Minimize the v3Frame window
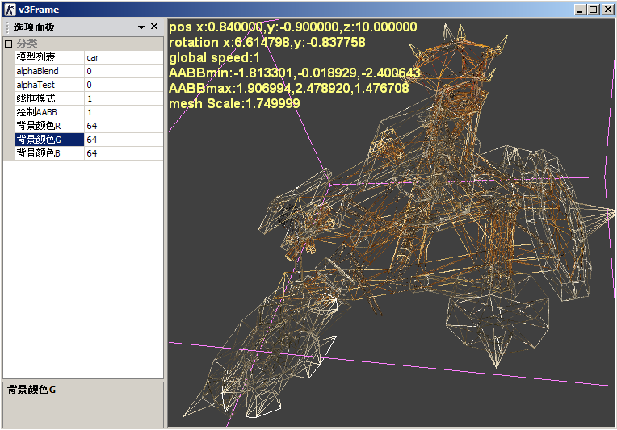The image size is (617, 430). (580, 10)
